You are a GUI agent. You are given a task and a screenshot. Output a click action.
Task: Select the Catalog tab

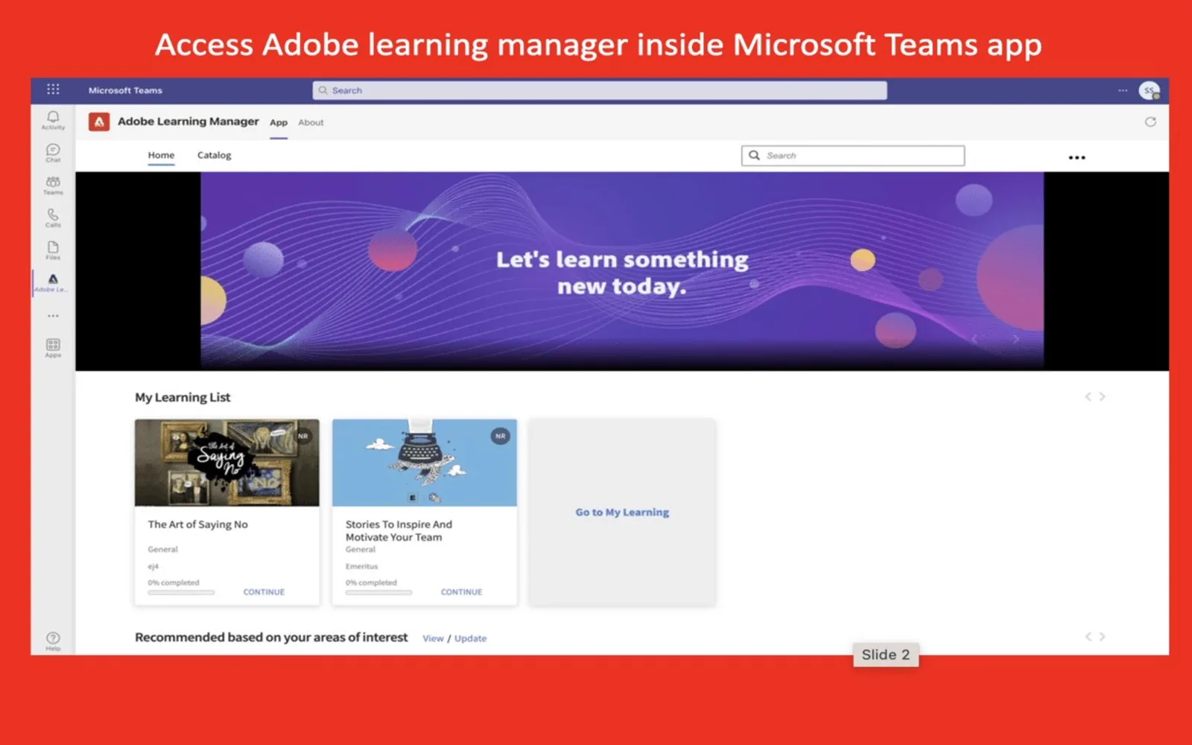tap(214, 155)
